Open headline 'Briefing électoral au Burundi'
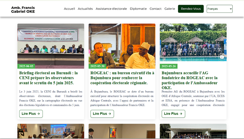244x139 pixels. tap(49, 78)
